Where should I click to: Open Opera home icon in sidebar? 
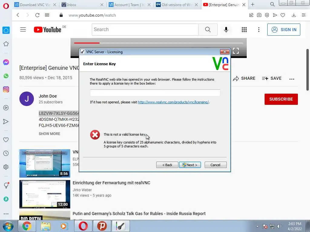[6, 30]
